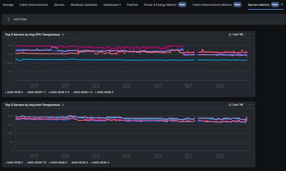Open info icon beside Avg CPU Temperature title
Viewport: 286px width, 171px height.
tap(63, 35)
